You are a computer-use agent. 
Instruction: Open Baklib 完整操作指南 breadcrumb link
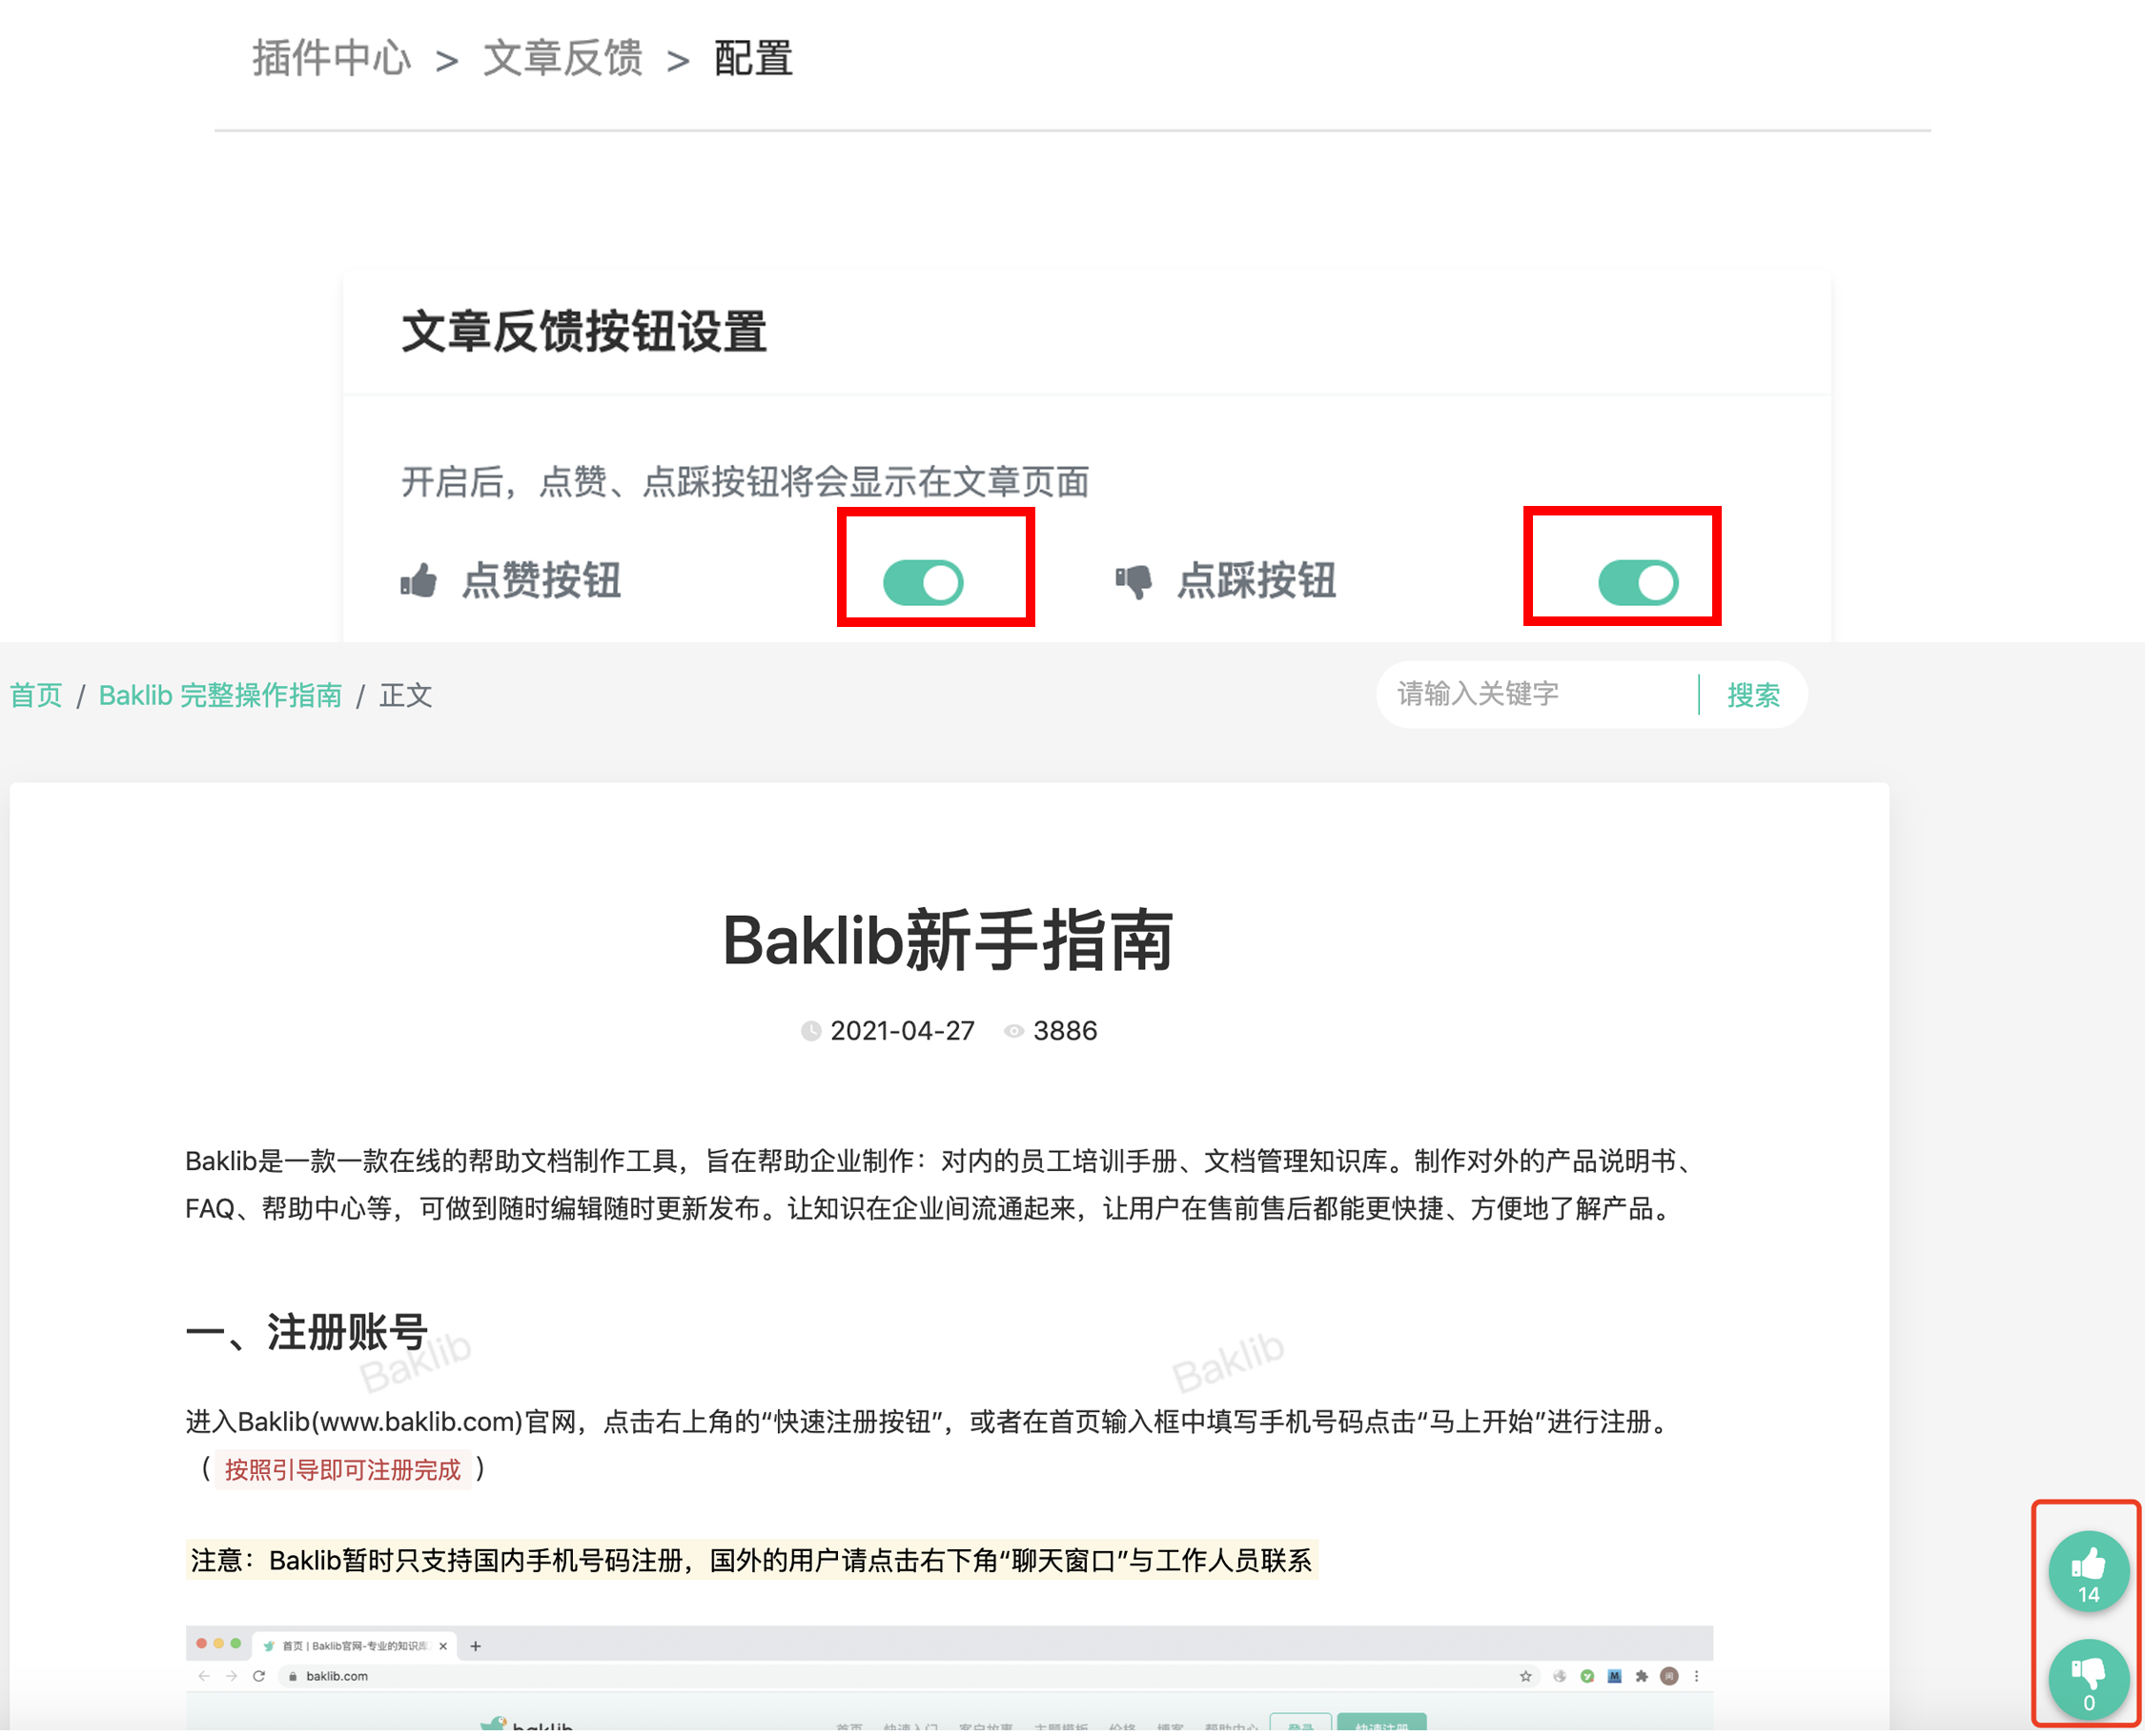pyautogui.click(x=220, y=695)
